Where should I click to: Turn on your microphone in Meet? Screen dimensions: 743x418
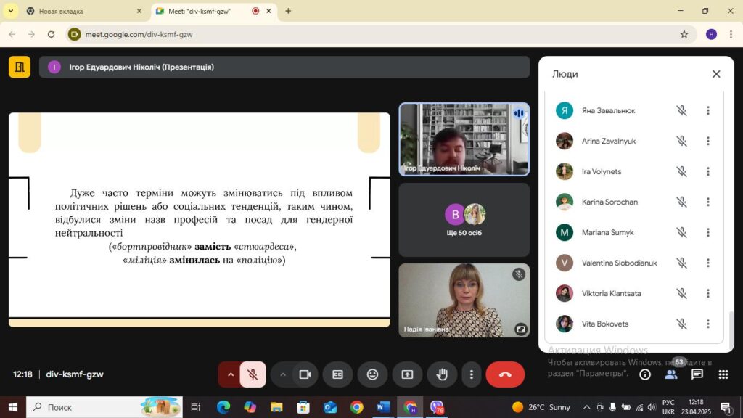pos(253,374)
